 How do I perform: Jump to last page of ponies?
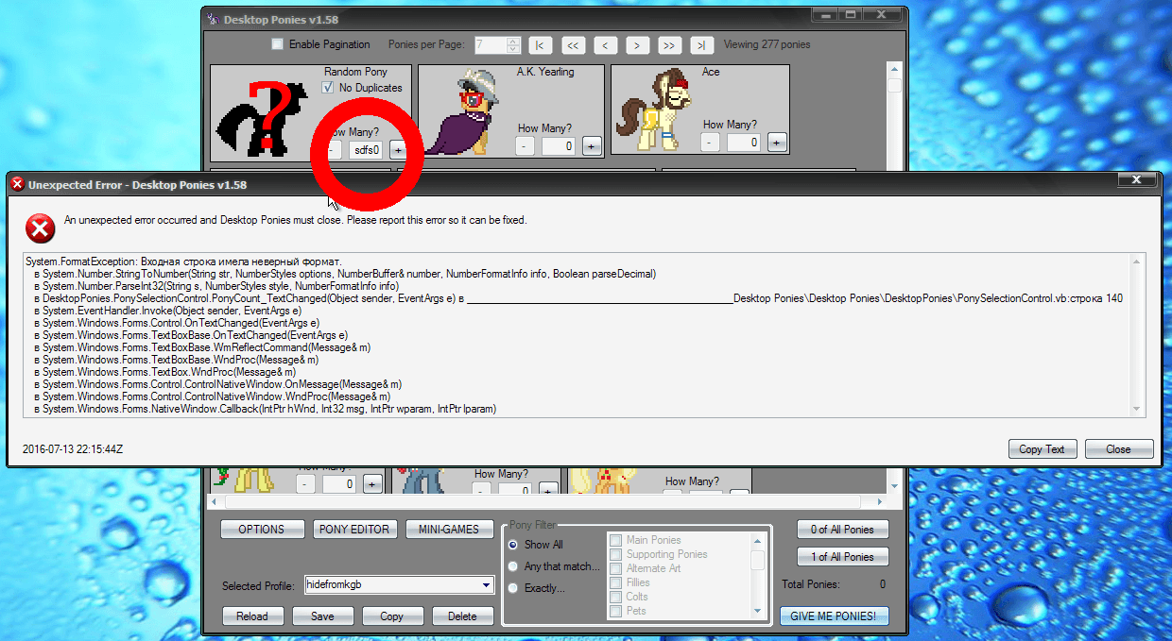[701, 44]
